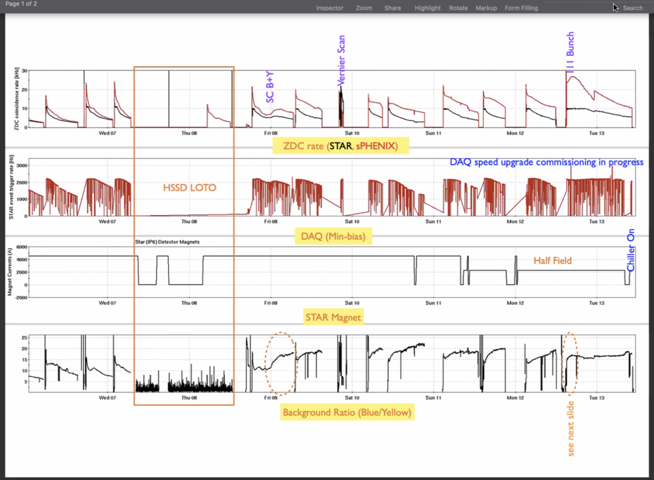Click the 'Background Ratio (Blue/Yellow)' label
This screenshot has height=480, width=654.
point(347,412)
